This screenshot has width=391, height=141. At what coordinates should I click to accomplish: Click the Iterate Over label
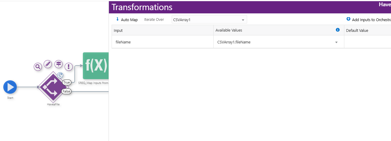(x=154, y=20)
